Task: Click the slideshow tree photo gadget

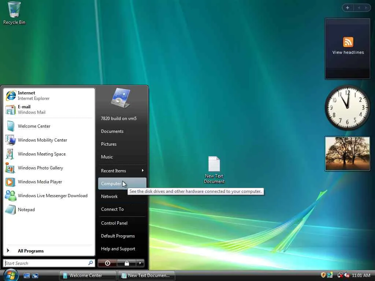Action: click(x=347, y=154)
